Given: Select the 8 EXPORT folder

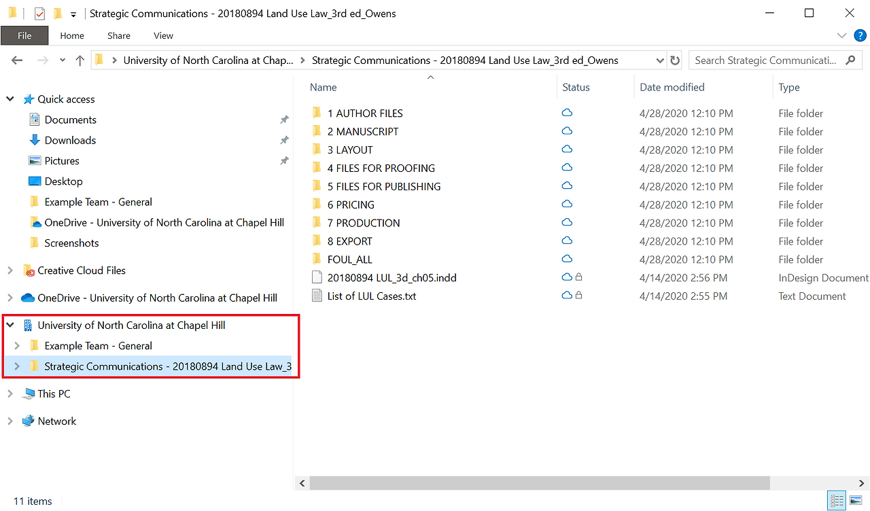Looking at the screenshot, I should pyautogui.click(x=349, y=242).
